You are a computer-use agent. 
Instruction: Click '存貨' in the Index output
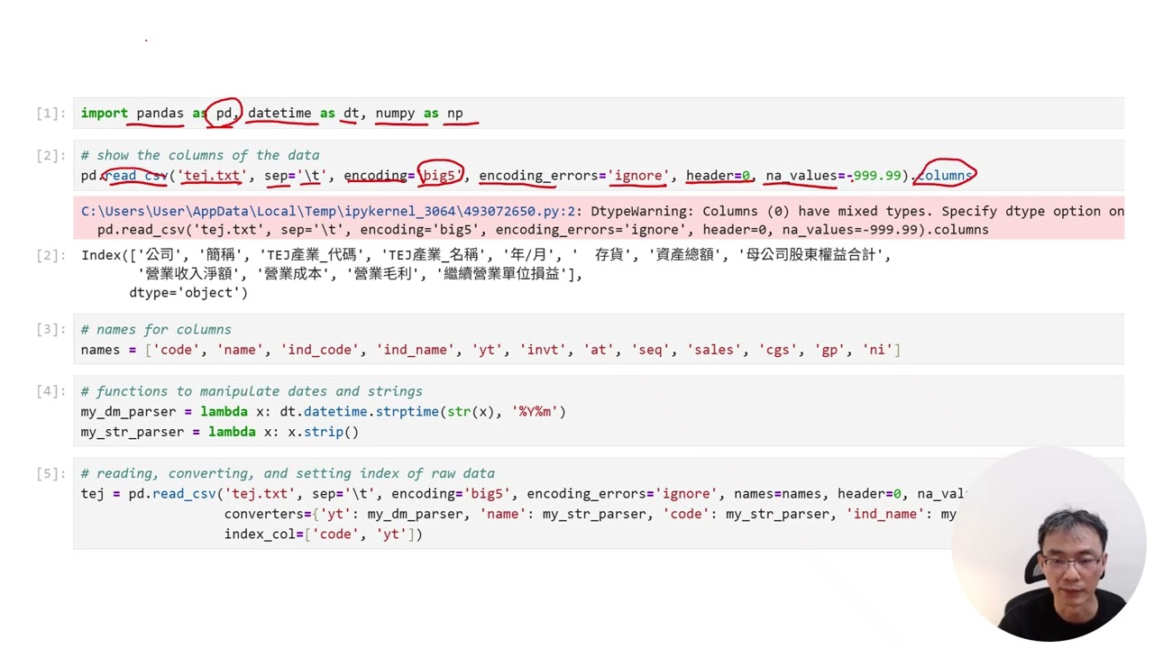609,255
